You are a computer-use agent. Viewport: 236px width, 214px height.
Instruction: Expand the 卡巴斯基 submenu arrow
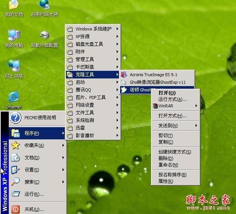click(x=117, y=67)
